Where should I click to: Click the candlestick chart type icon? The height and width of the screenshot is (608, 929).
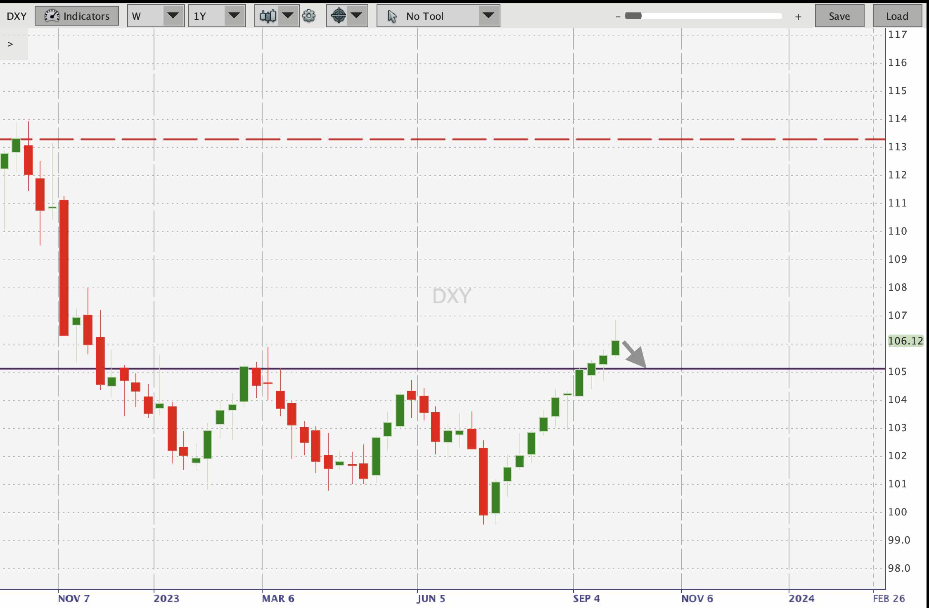pyautogui.click(x=268, y=16)
